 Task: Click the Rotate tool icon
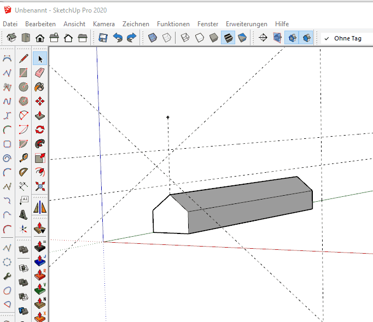pyautogui.click(x=39, y=130)
